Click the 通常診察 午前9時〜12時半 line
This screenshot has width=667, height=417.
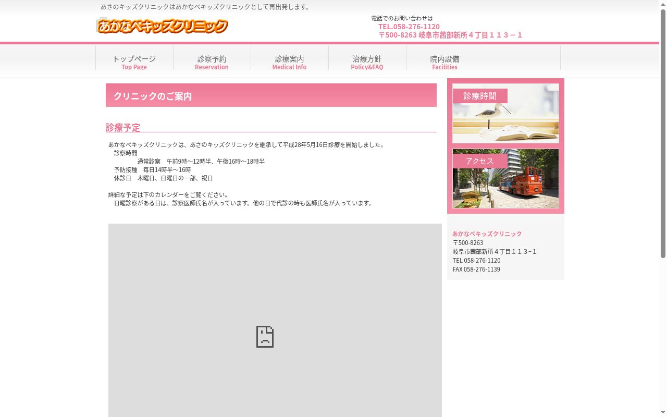pos(201,162)
